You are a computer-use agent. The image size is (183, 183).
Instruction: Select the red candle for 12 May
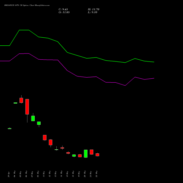point(51,142)
